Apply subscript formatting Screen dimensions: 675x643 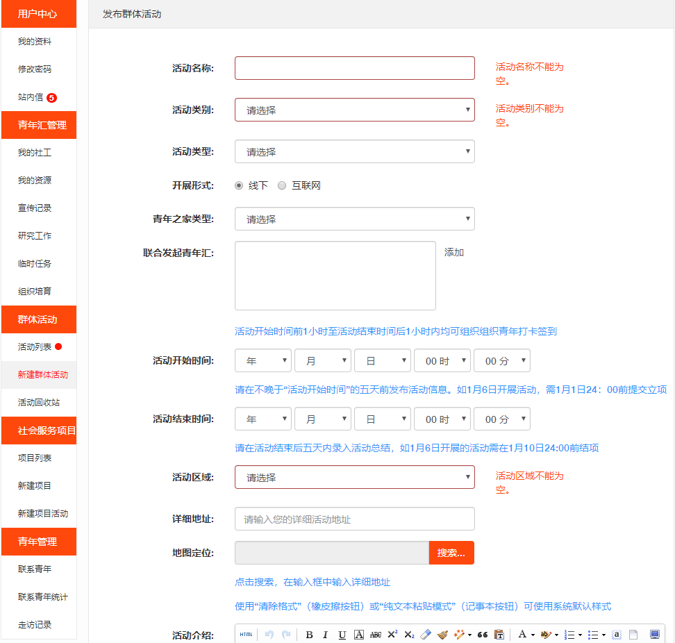coord(410,635)
